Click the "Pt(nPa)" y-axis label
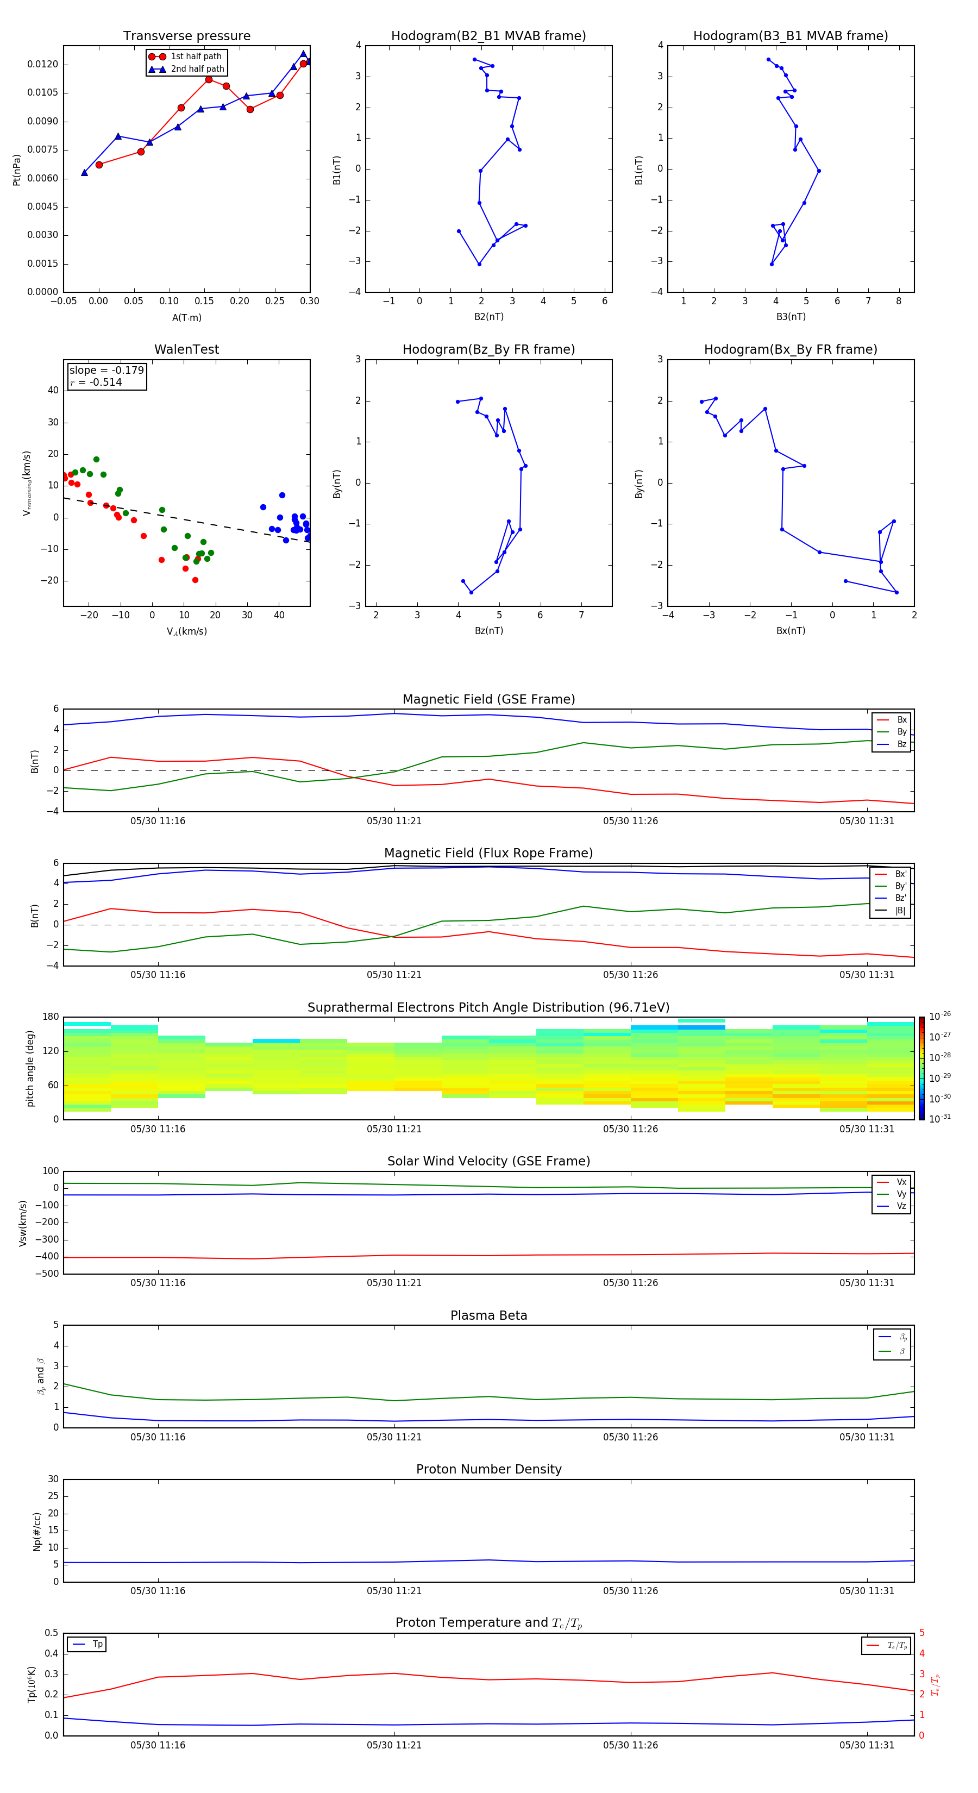This screenshot has height=1793, width=978. pos(17,170)
